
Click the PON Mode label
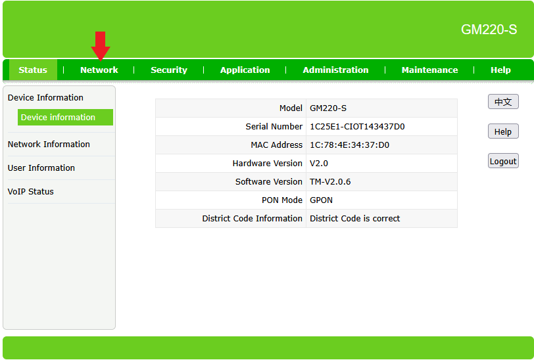click(x=282, y=200)
